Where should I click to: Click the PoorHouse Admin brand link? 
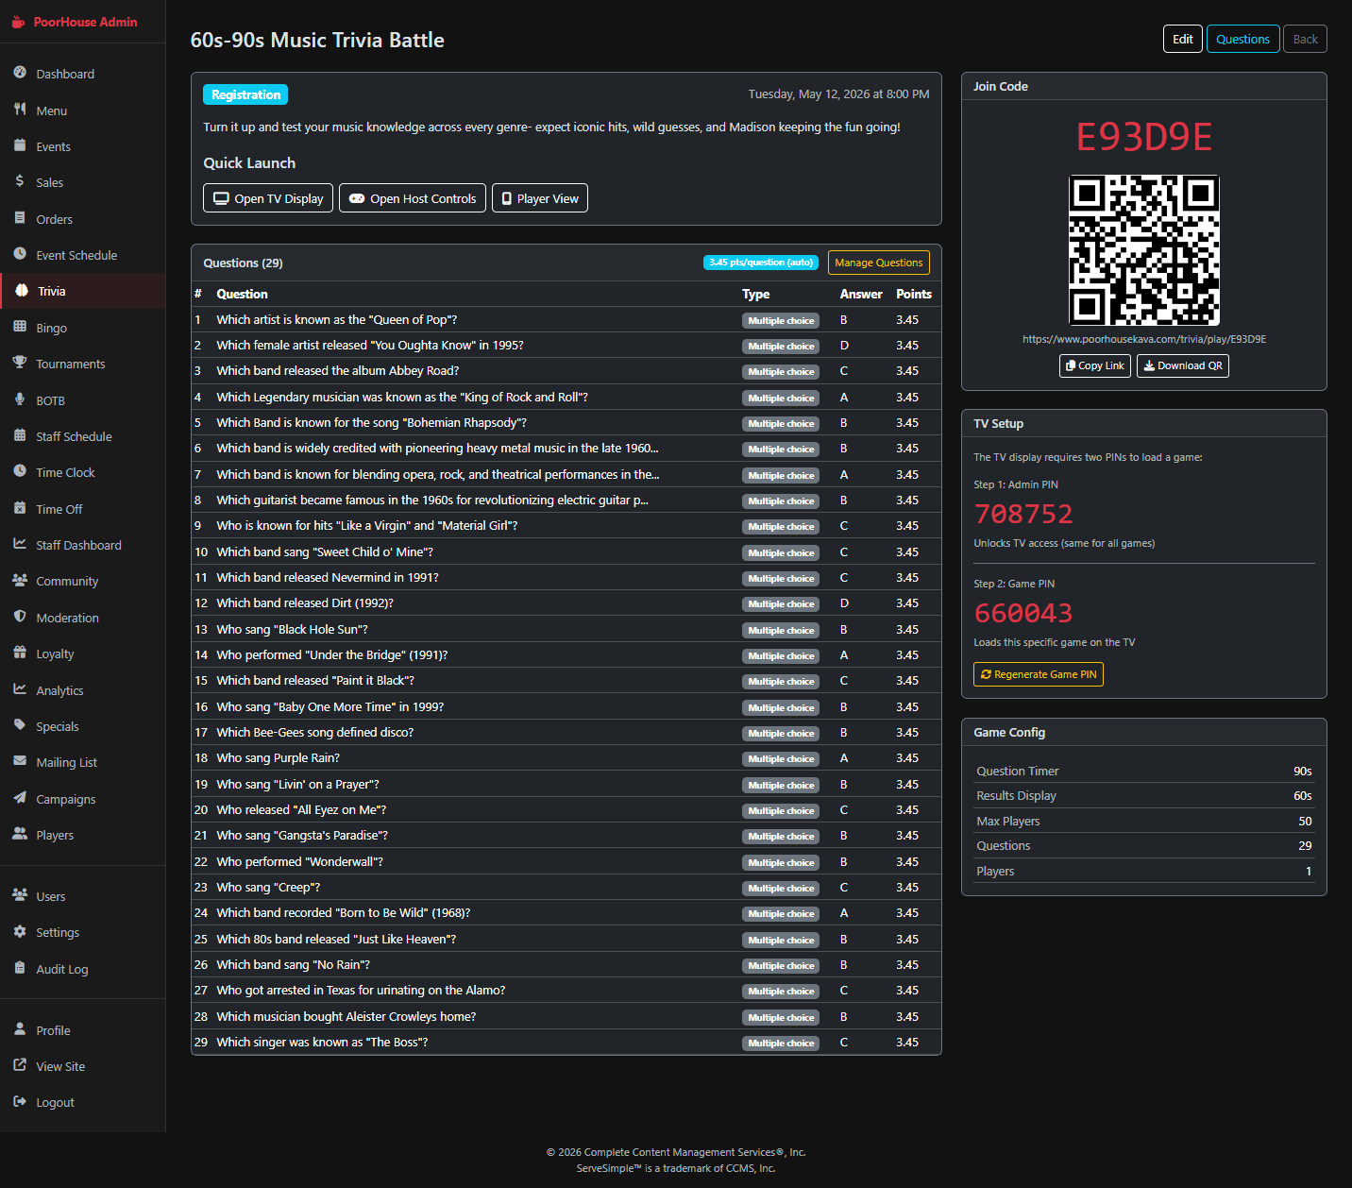tap(75, 22)
